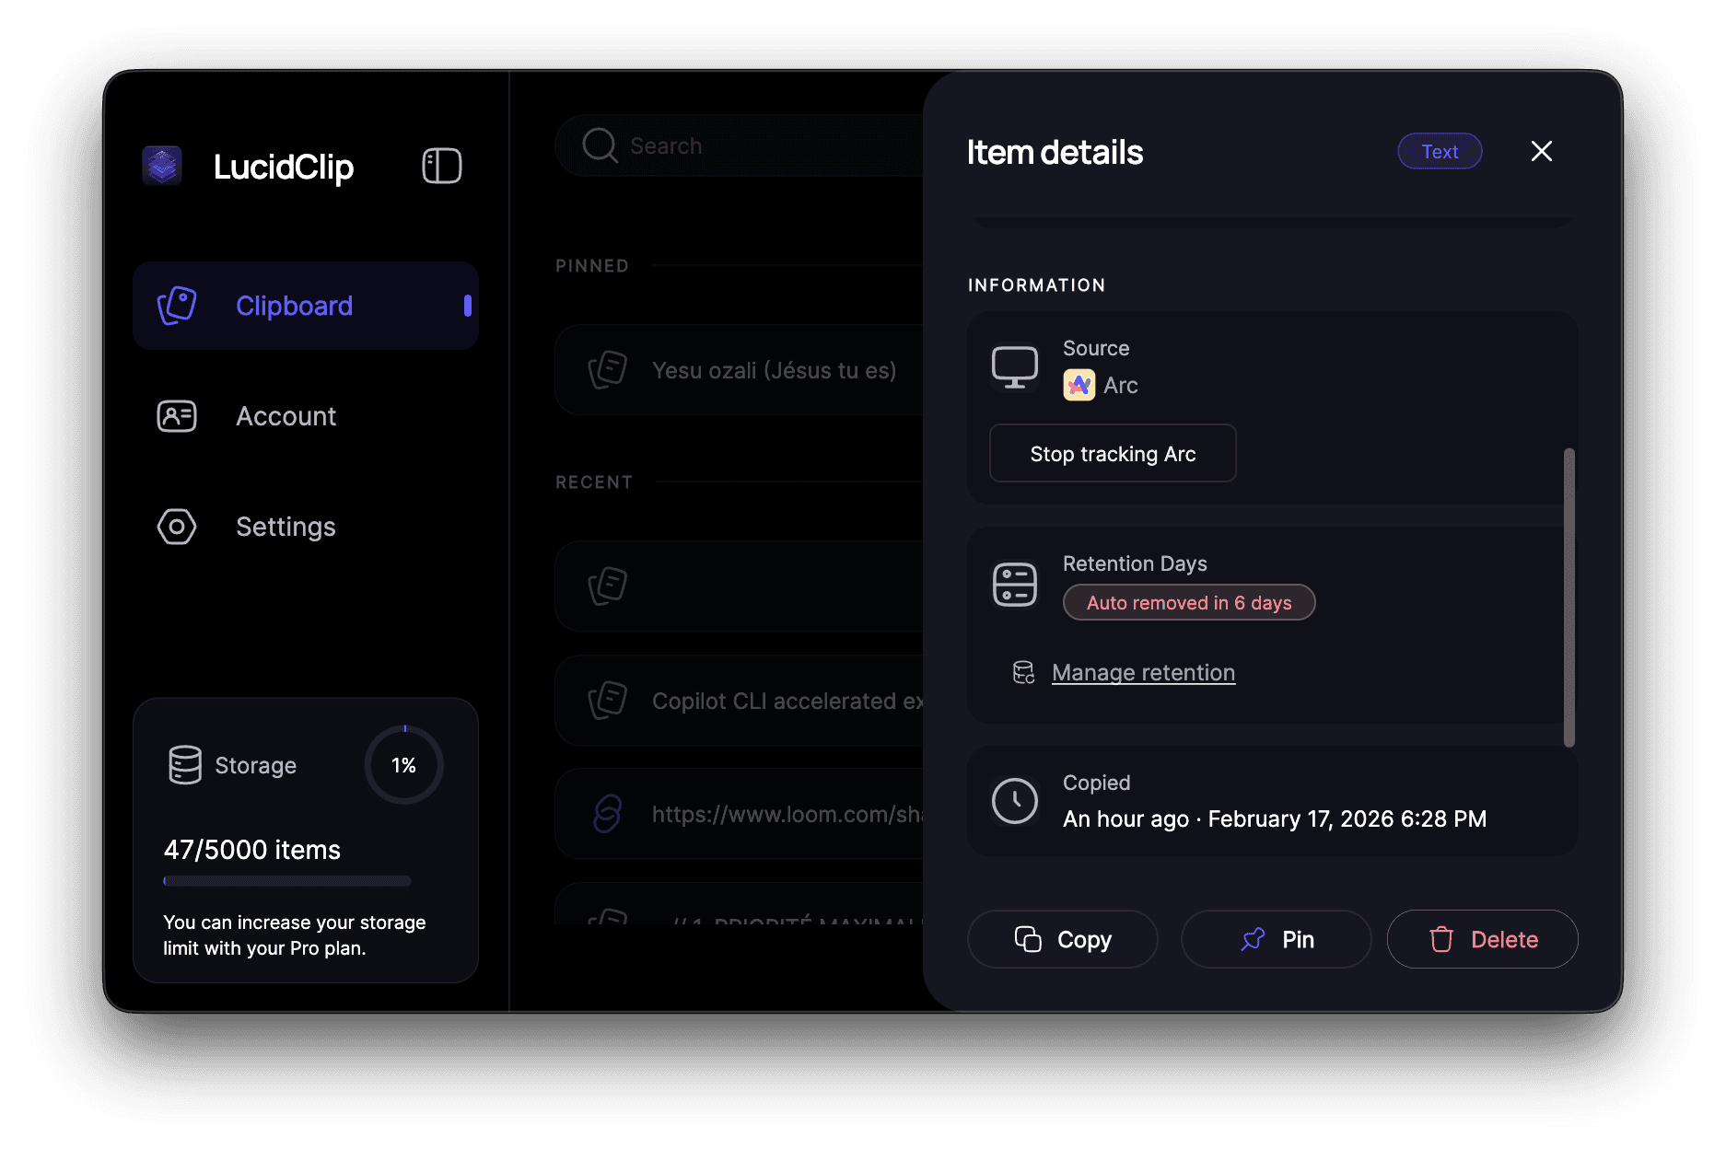The width and height of the screenshot is (1726, 1149).
Task: Delete the current clipboard item
Action: [1482, 938]
